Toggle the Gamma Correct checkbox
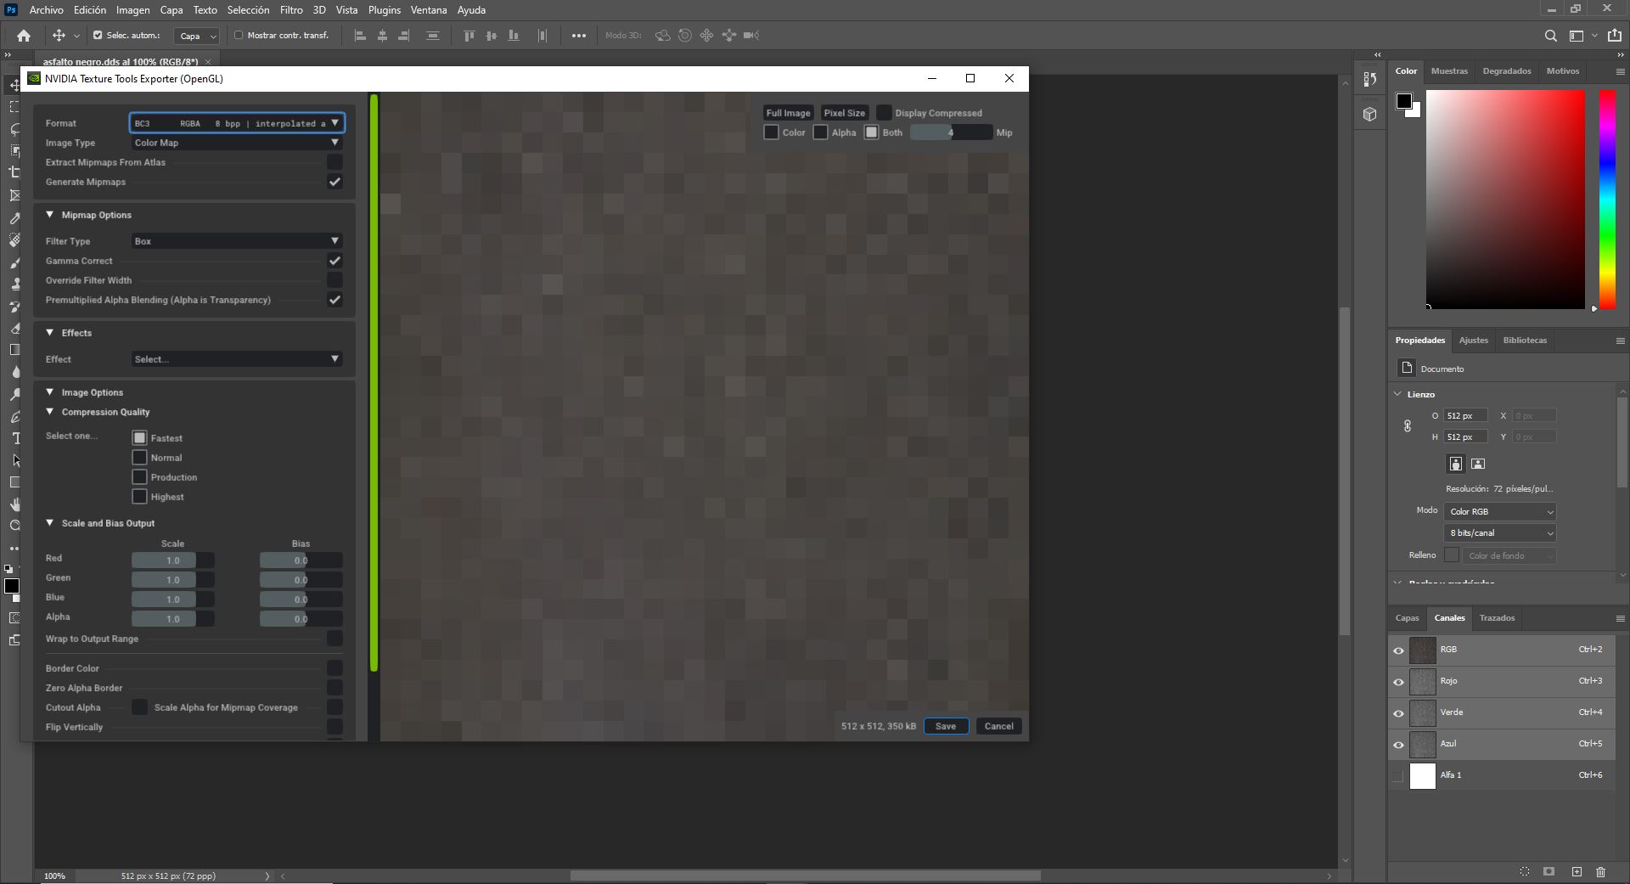 334,261
